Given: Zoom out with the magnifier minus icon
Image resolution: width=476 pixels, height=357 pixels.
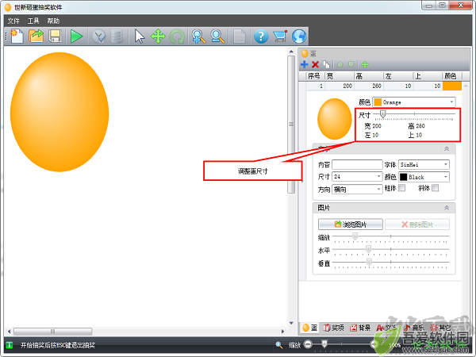Looking at the screenshot, I should point(217,36).
